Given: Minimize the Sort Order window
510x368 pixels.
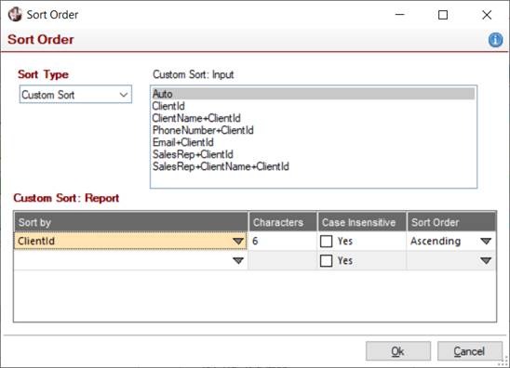Looking at the screenshot, I should pos(400,15).
